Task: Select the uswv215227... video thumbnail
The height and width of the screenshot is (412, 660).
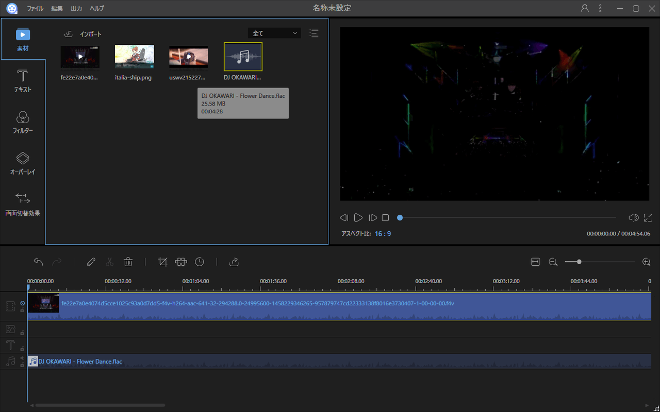Action: click(189, 57)
